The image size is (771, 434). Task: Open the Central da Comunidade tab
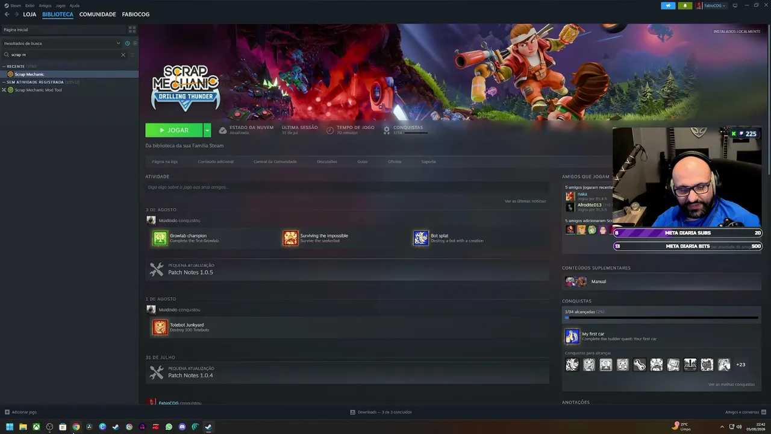click(275, 162)
